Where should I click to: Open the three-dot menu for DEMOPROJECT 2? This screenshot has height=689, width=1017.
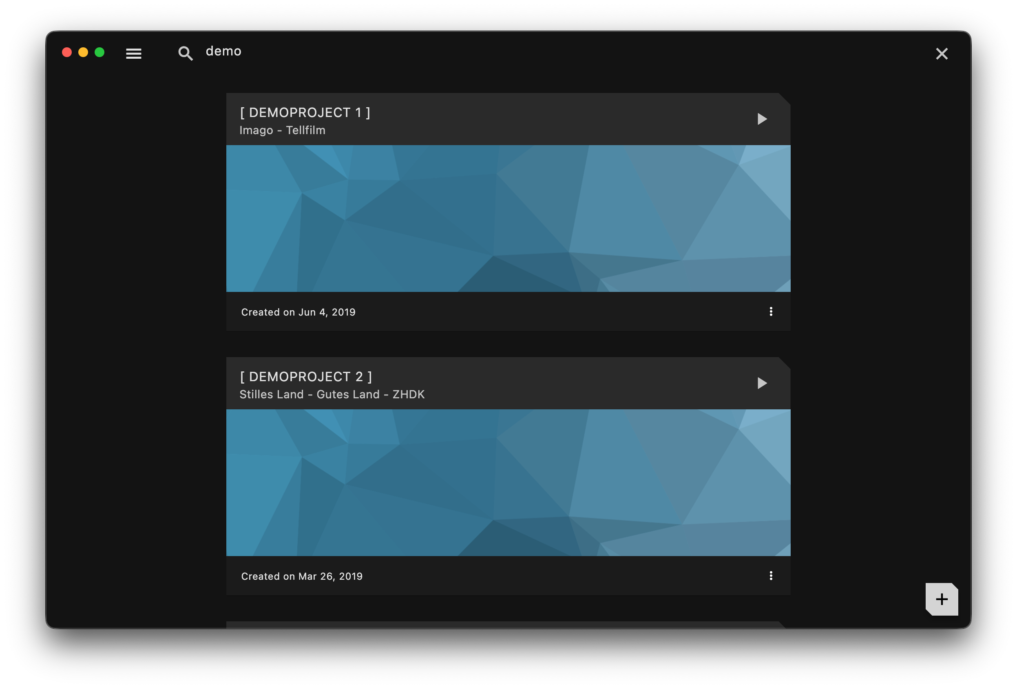(x=771, y=576)
